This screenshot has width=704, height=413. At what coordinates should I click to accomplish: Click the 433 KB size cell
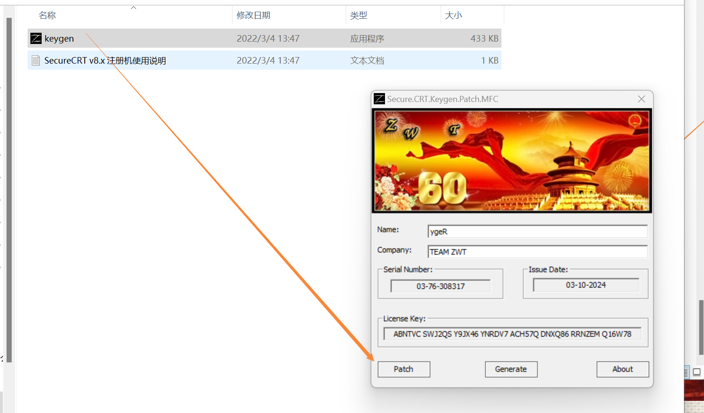pyautogui.click(x=485, y=38)
